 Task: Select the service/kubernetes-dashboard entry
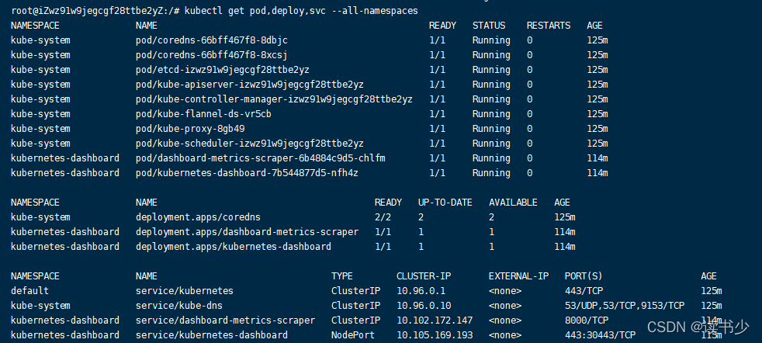(211, 335)
